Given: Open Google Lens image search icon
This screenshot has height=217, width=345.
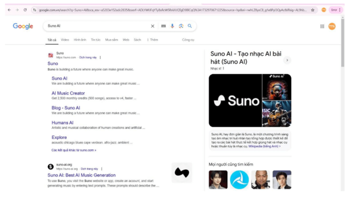Looking at the screenshot, I should pos(181,26).
